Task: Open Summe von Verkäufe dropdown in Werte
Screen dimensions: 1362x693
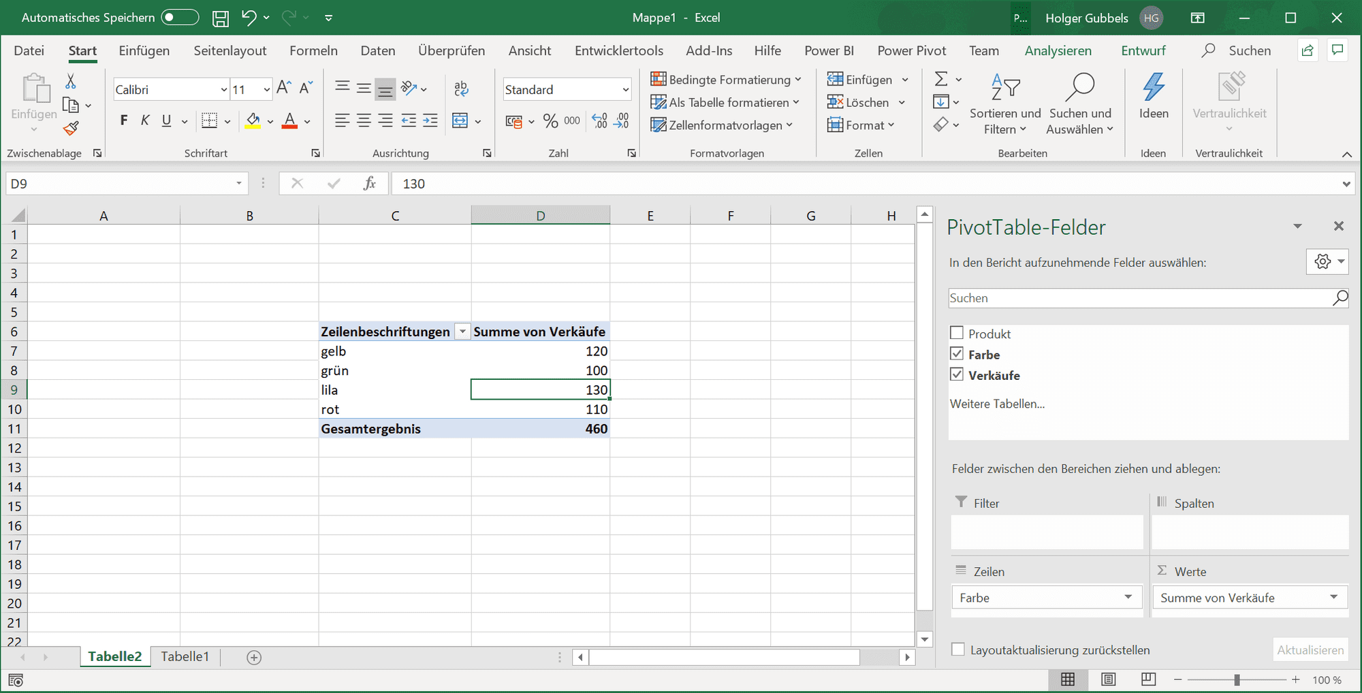Action: [x=1333, y=597]
